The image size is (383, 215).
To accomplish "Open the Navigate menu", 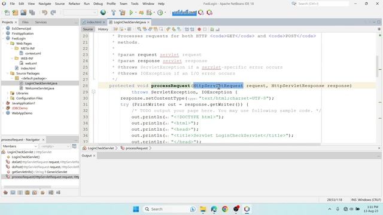I will (45, 4).
